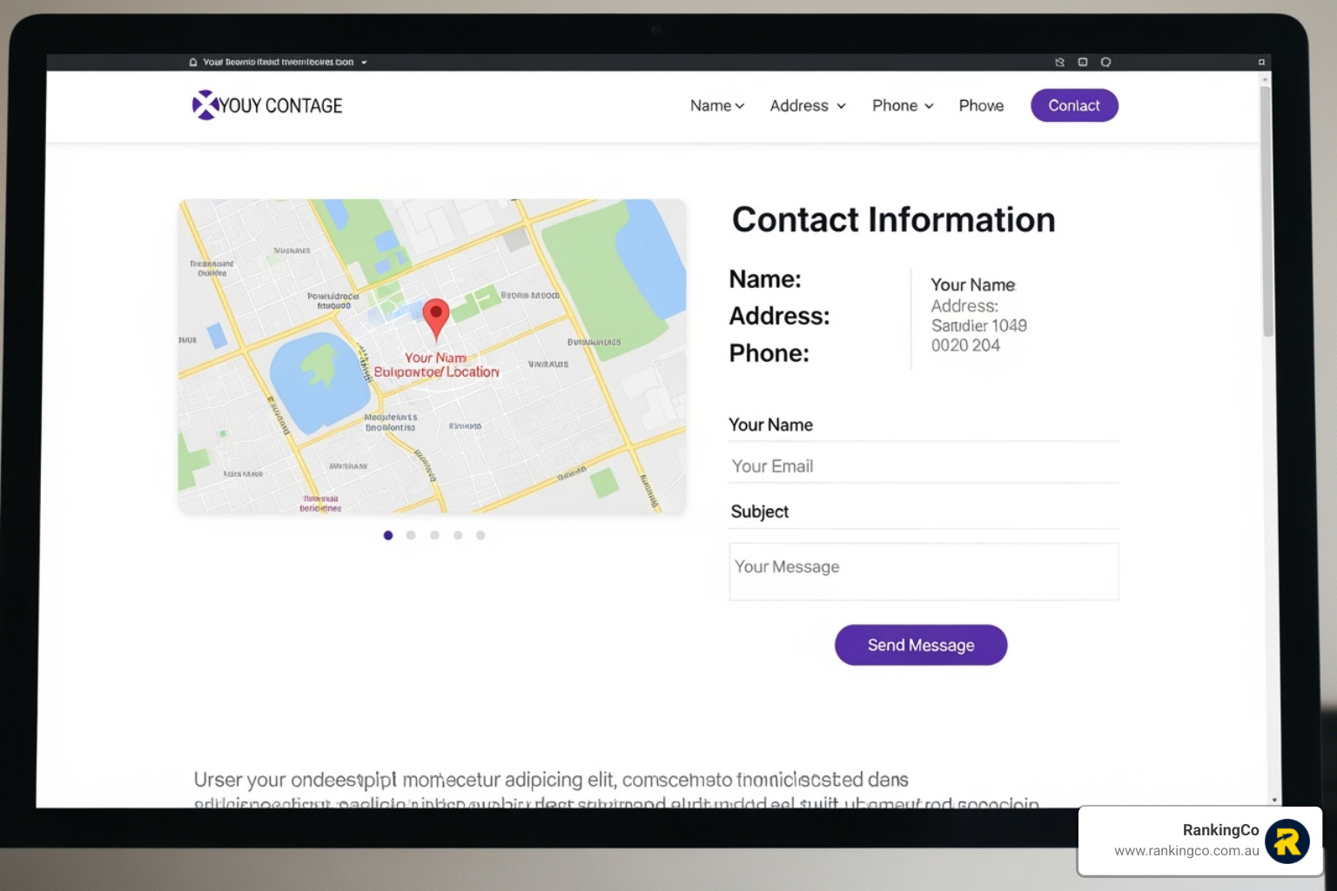Click the map image thumbnail
This screenshot has height=891, width=1337.
click(x=433, y=356)
